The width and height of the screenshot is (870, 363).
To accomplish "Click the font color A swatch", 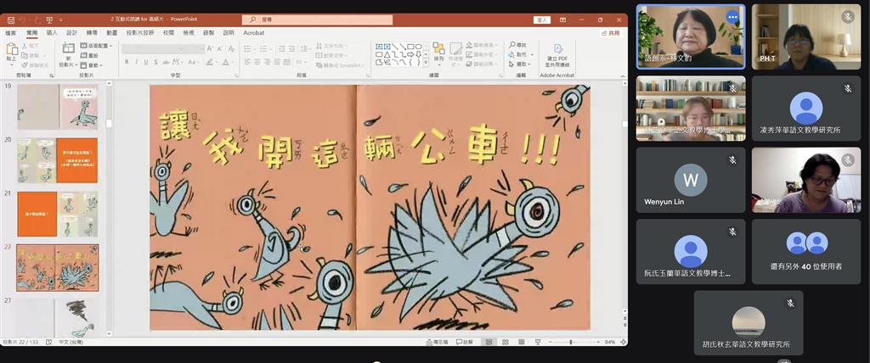I will pos(226,62).
